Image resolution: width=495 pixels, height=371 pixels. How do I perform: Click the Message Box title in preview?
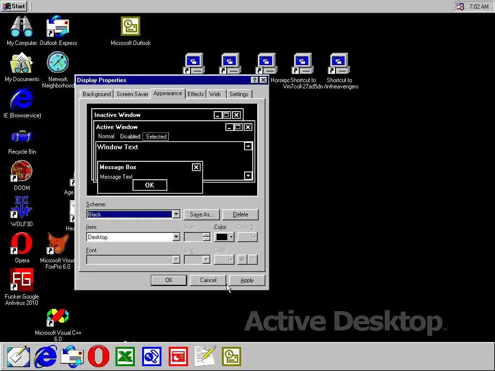pyautogui.click(x=118, y=167)
